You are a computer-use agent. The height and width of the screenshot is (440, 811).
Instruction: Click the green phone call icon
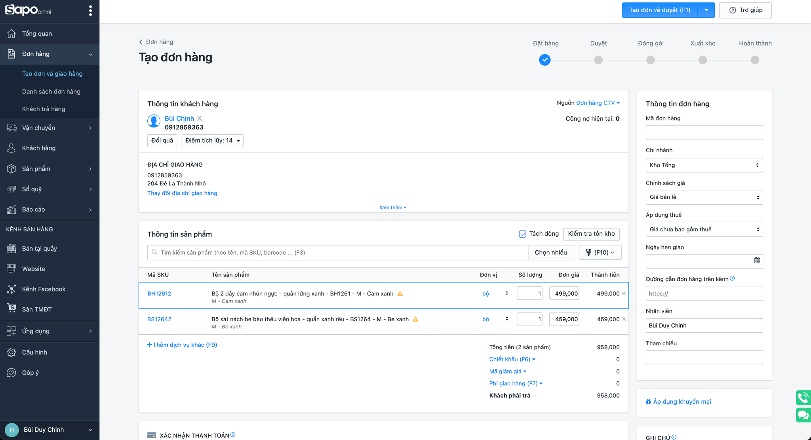[x=803, y=397]
